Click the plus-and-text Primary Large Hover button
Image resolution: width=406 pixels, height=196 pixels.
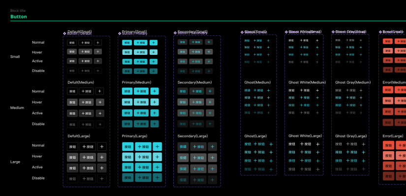pyautogui.click(x=143, y=157)
